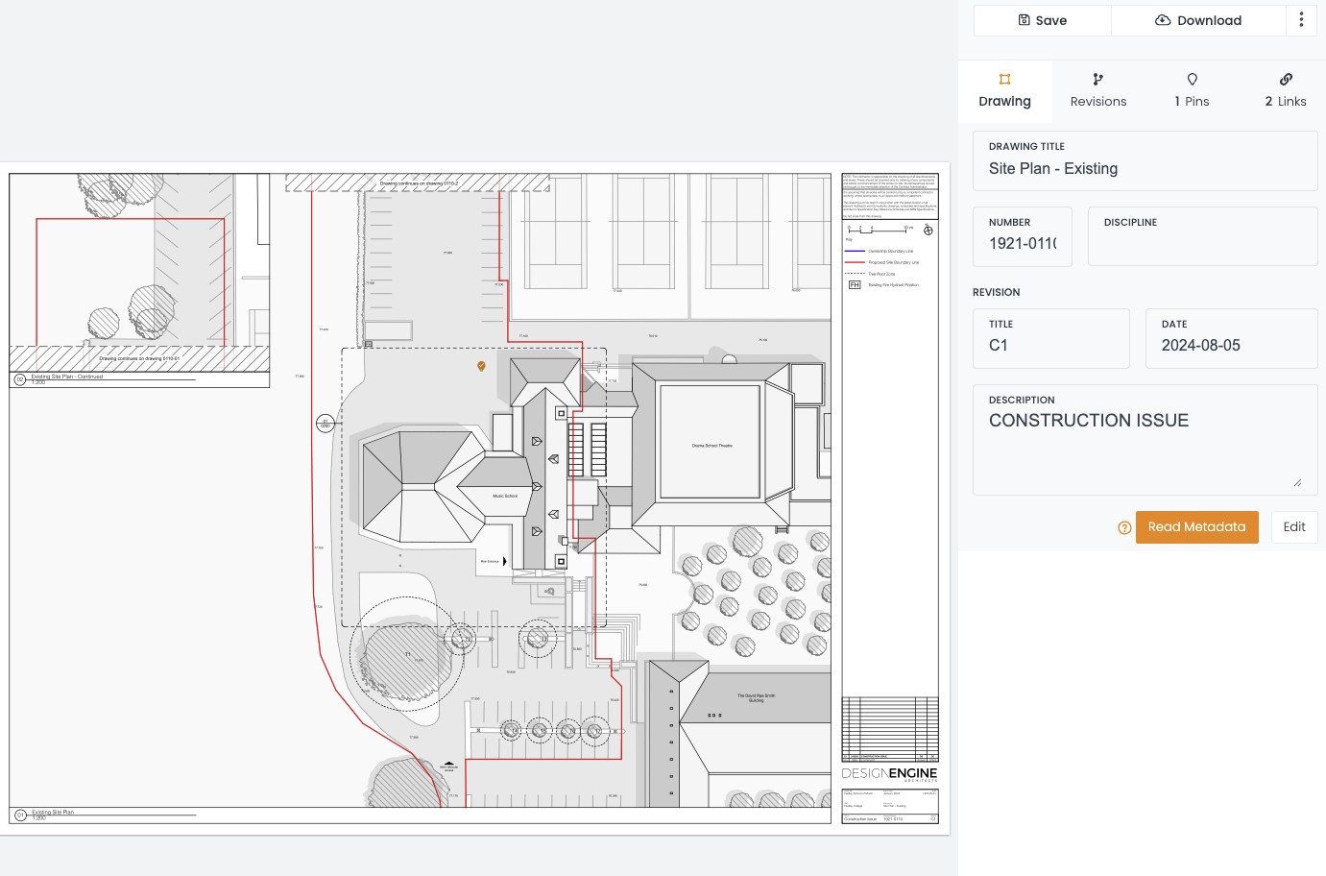Click the resize handle of the Description box

coord(1297,483)
